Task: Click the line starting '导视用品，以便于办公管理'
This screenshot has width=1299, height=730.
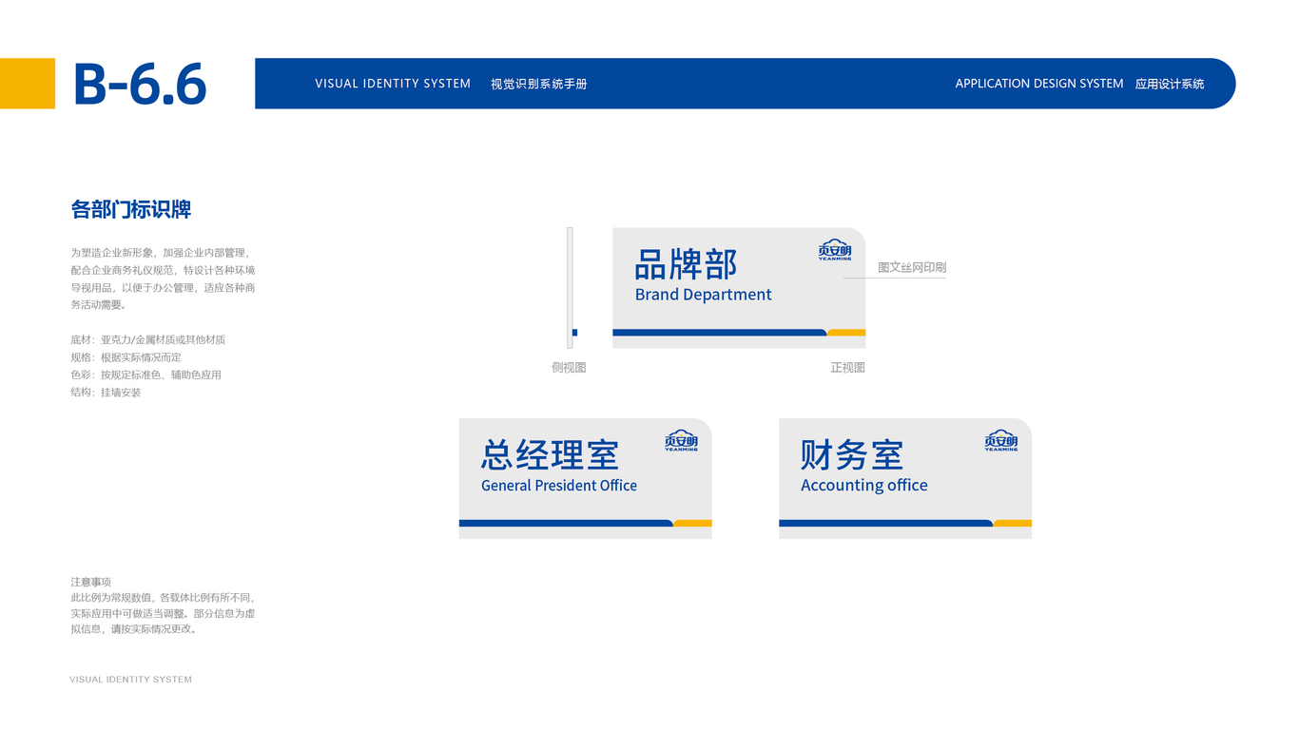Action: [163, 287]
